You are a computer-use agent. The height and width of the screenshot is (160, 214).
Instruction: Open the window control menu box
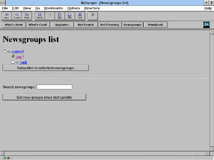click(x=3, y=3)
